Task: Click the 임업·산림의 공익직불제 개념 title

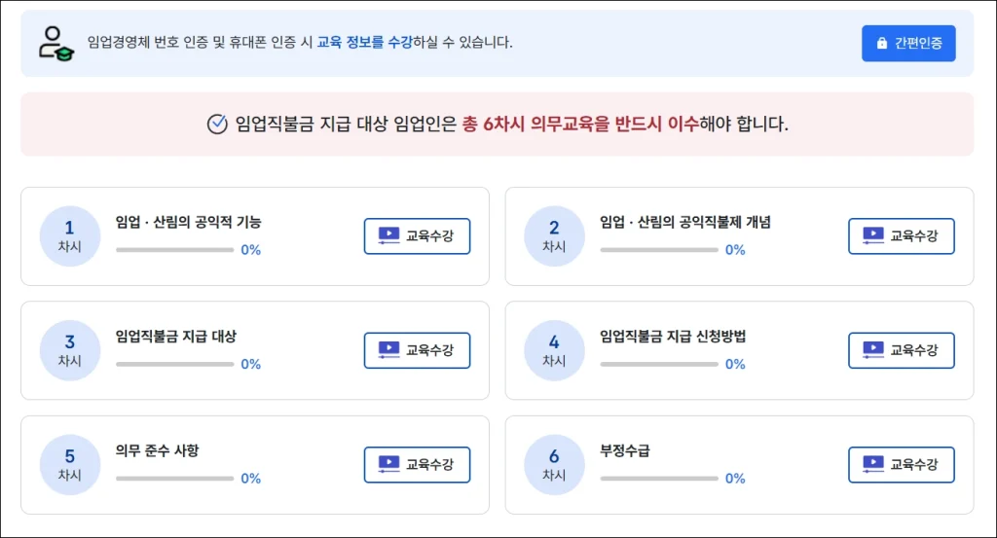Action: coord(685,222)
